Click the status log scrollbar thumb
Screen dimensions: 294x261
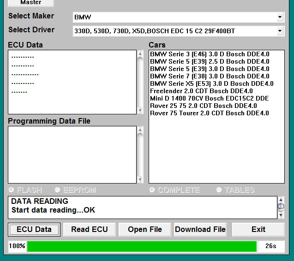pyautogui.click(x=281, y=206)
